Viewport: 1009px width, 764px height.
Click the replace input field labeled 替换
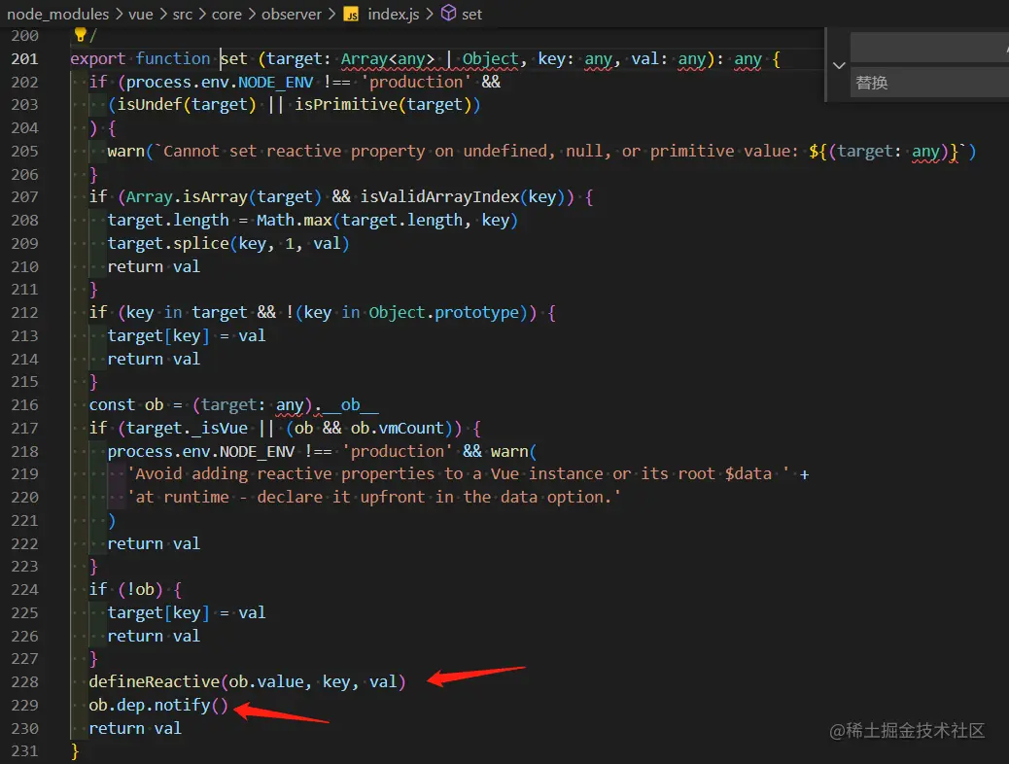pos(929,83)
